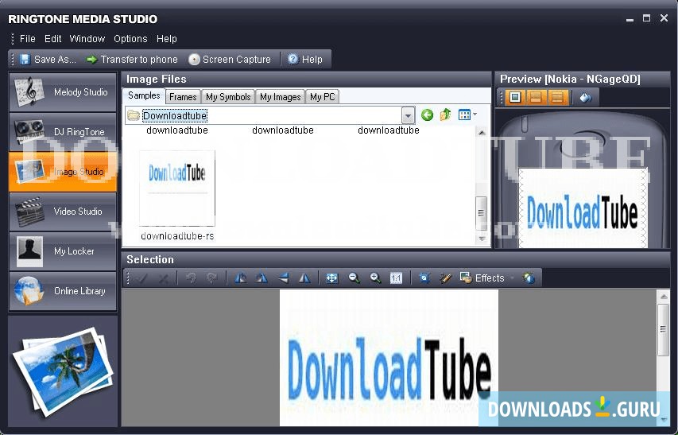Click the undo icon in Selection toolbar
678x435 pixels.
pyautogui.click(x=191, y=278)
